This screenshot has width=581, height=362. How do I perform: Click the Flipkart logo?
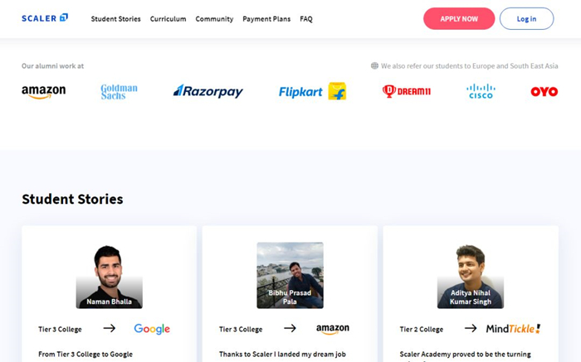312,91
